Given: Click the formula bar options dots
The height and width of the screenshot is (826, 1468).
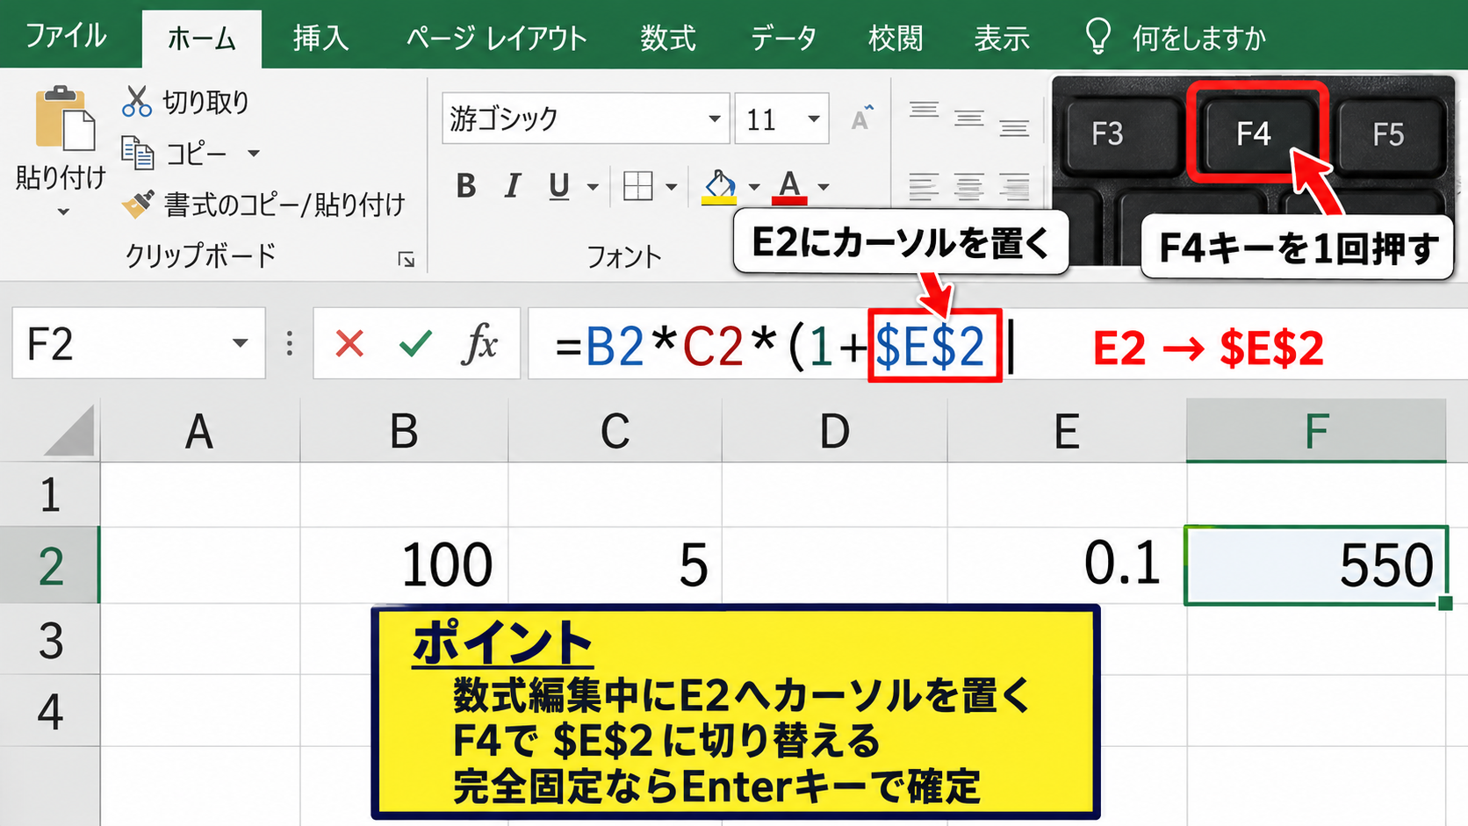Looking at the screenshot, I should (289, 343).
